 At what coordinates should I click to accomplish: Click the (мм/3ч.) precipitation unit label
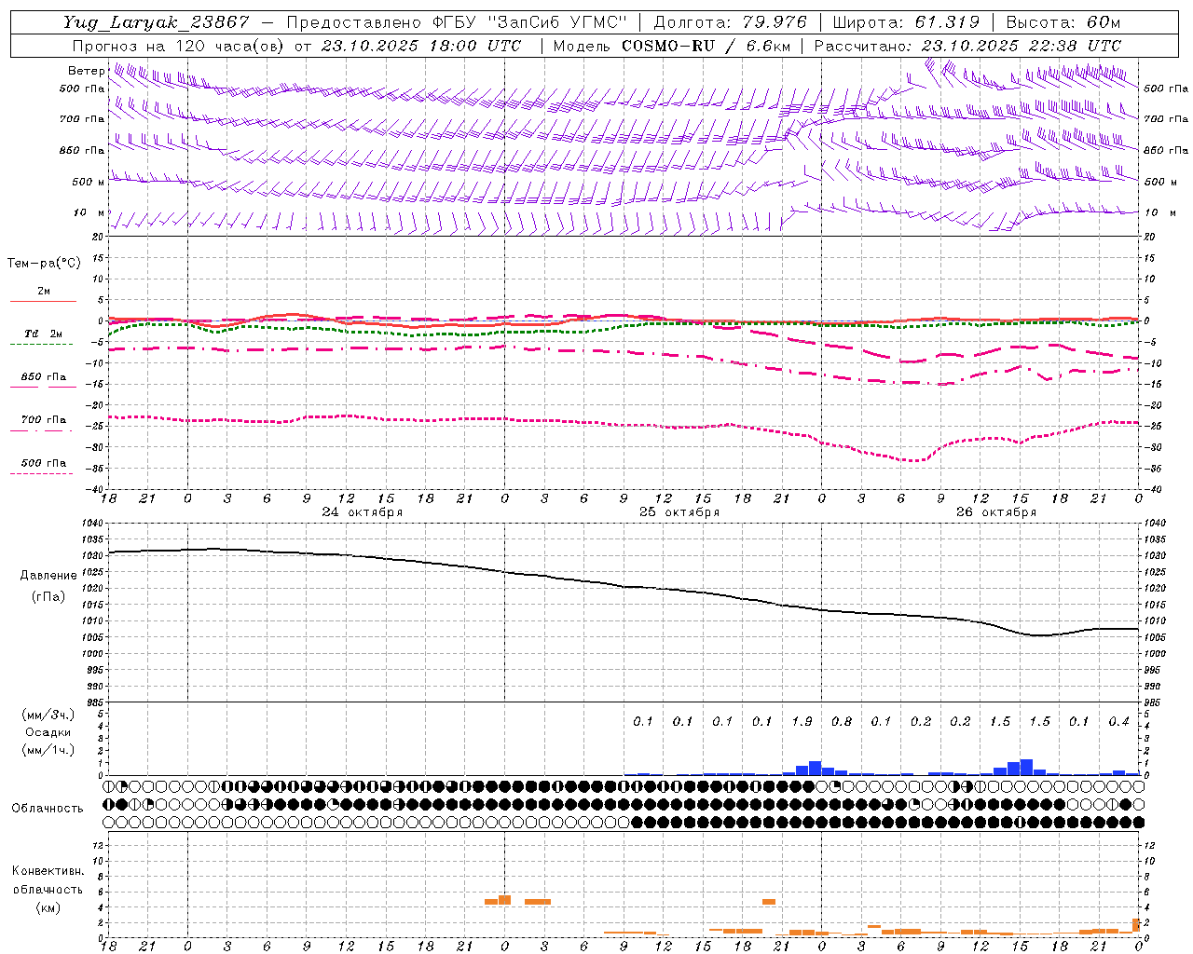click(48, 715)
